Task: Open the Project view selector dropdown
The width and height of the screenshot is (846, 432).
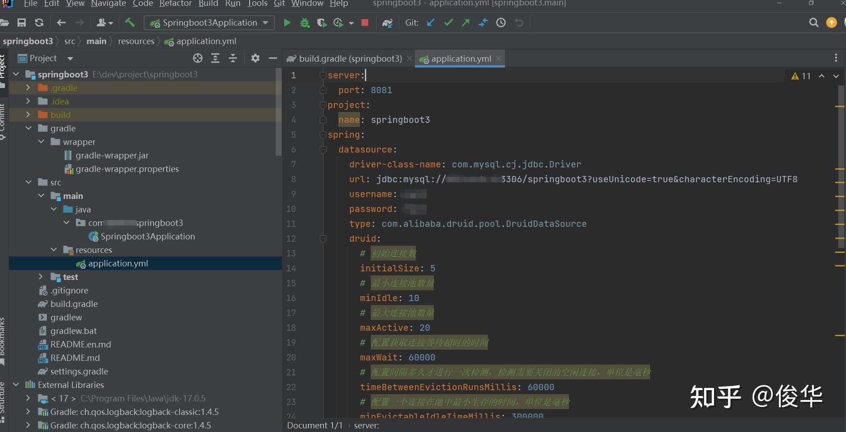Action: click(70, 58)
